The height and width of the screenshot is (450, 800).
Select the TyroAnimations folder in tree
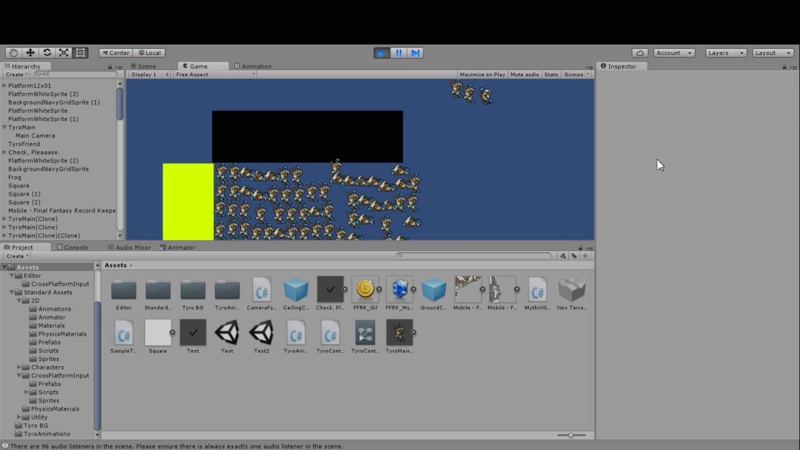[47, 434]
